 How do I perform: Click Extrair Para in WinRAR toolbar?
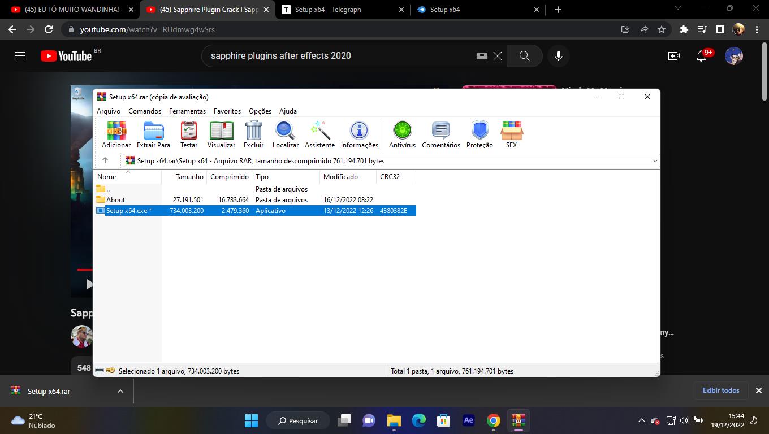153,134
